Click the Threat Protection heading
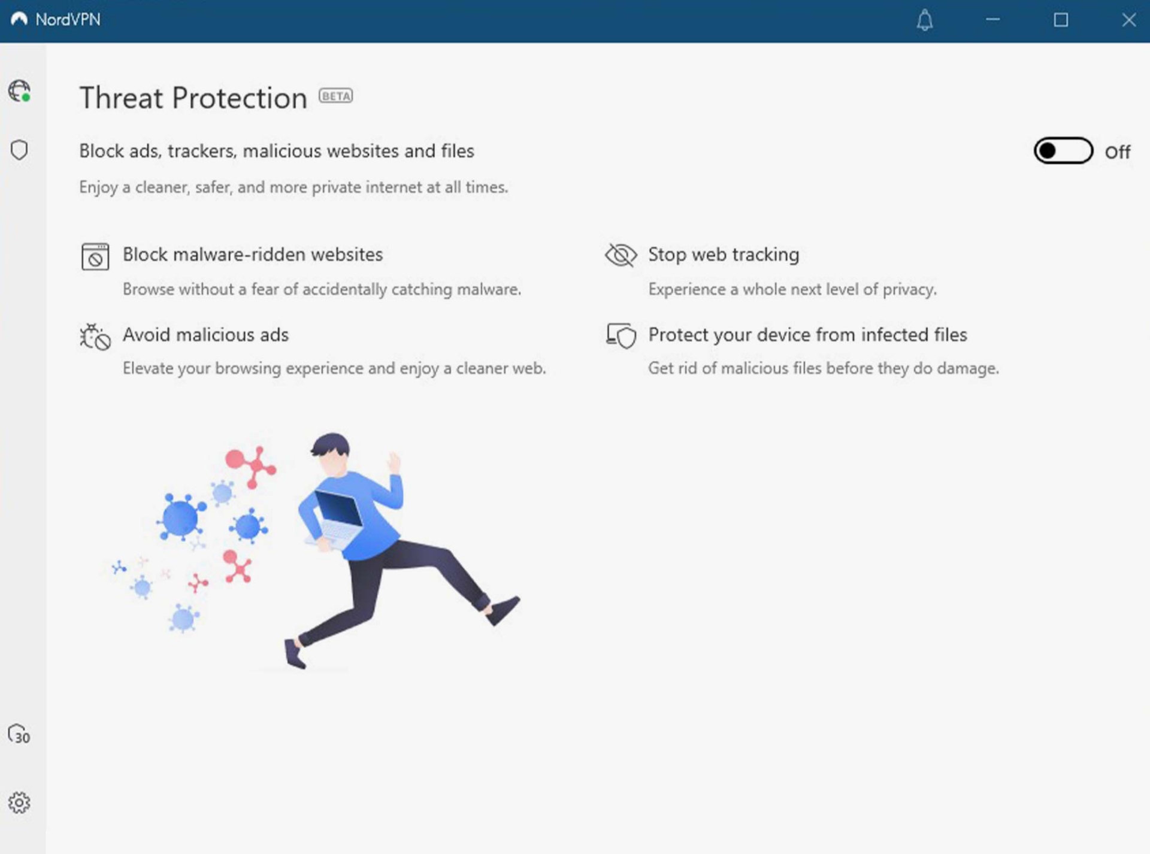This screenshot has width=1150, height=854. click(x=193, y=98)
